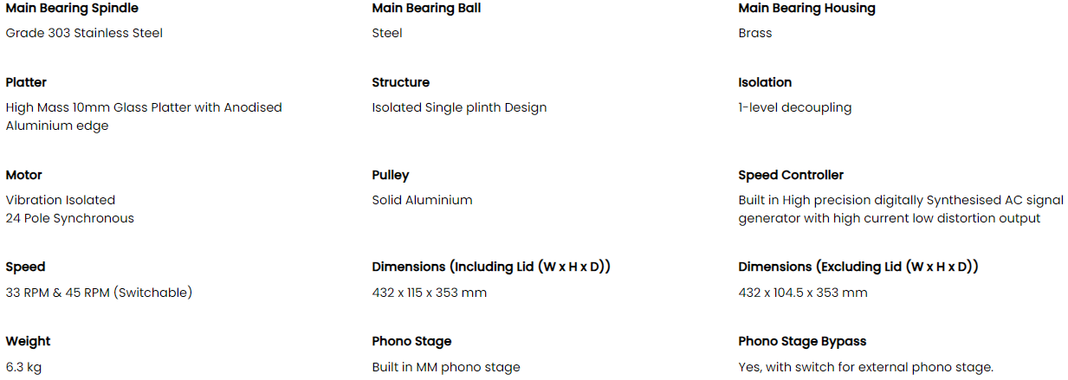Click the 33 RPM & 45 RPM text
This screenshot has height=380, width=1068.
tap(99, 293)
